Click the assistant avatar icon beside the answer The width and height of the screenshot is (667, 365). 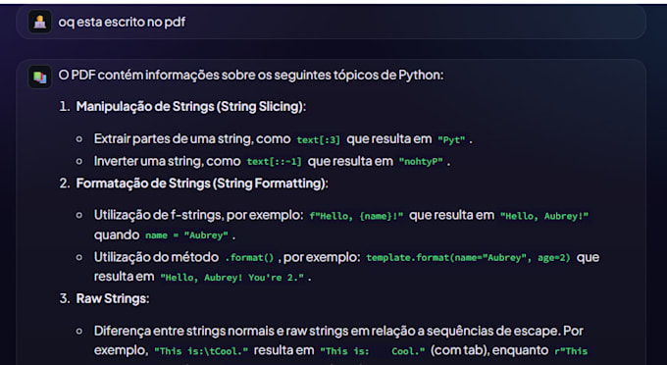[40, 77]
